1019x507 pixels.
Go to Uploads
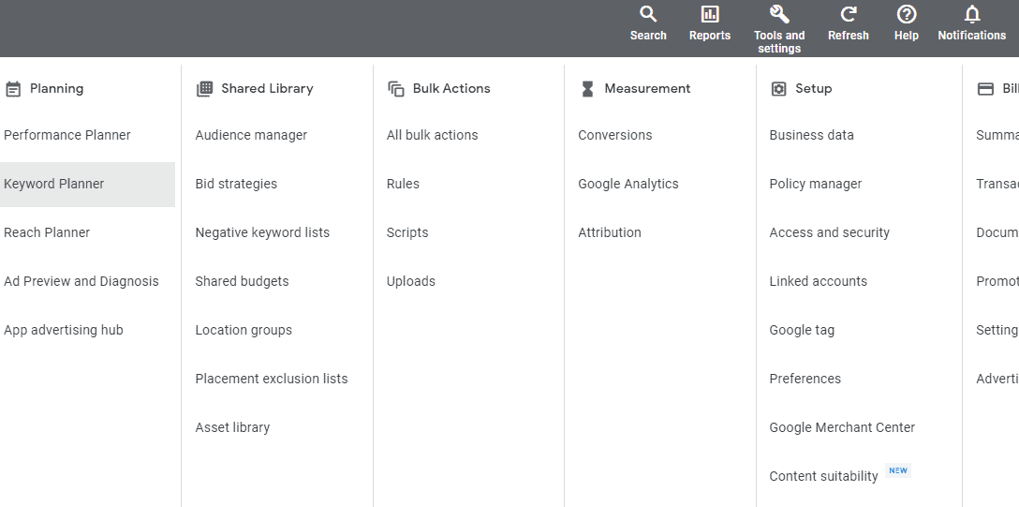tap(411, 281)
